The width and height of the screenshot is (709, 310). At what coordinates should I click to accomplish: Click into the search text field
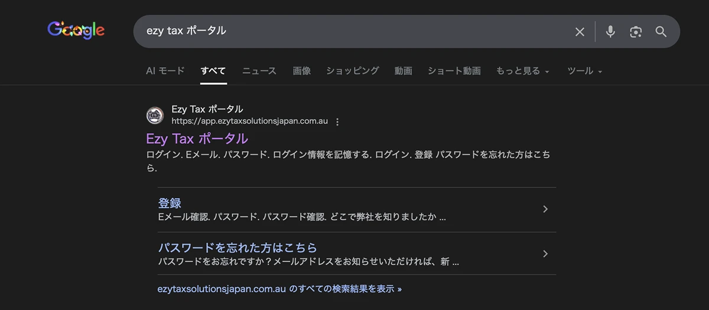click(354, 31)
